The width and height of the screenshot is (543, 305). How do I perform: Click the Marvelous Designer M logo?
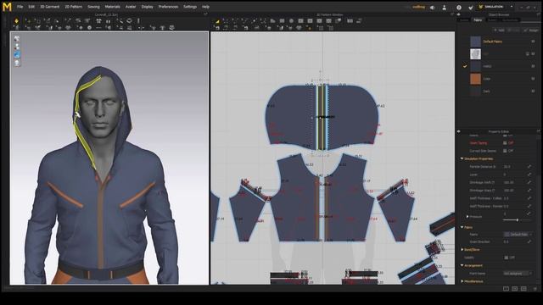click(x=7, y=7)
